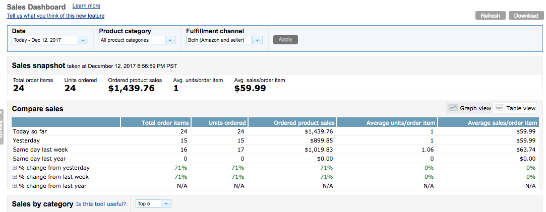Click the Graph view chart icon
Image resolution: width=546 pixels, height=212 pixels.
coord(453,108)
